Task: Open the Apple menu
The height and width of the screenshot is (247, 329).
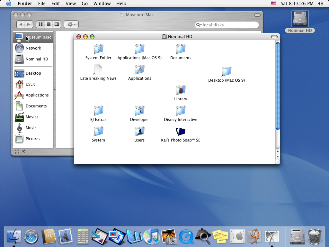Action: pyautogui.click(x=9, y=4)
